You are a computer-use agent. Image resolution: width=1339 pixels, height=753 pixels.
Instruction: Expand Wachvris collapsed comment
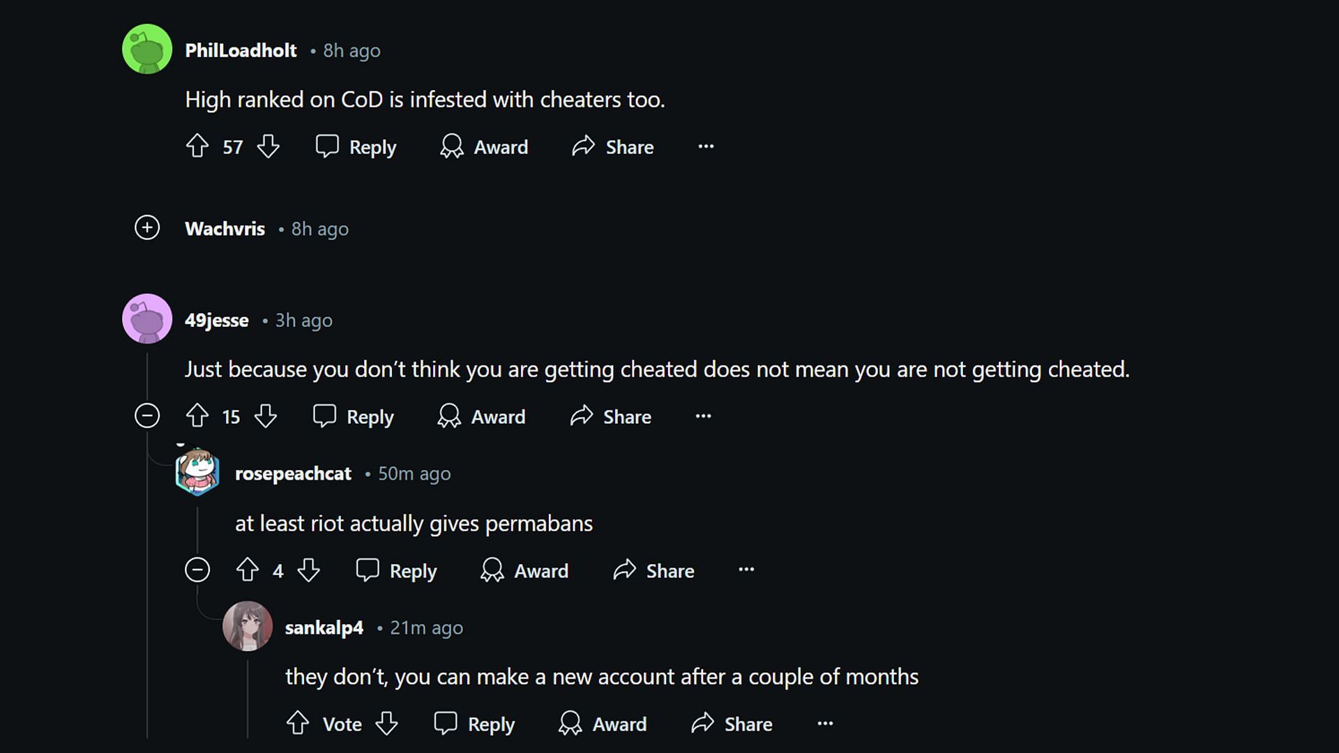click(x=146, y=228)
